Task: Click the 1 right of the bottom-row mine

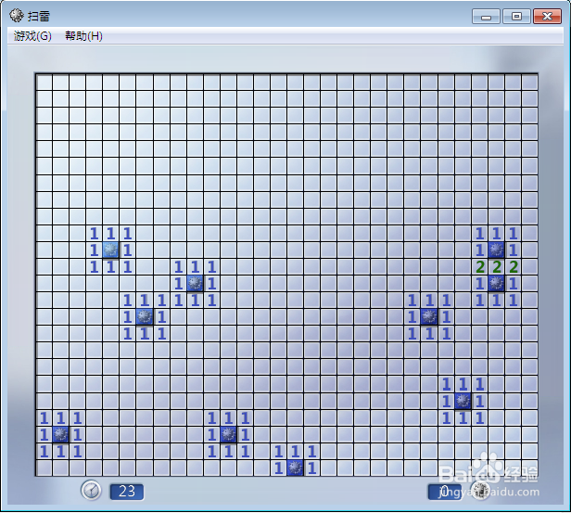Action: 311,468
